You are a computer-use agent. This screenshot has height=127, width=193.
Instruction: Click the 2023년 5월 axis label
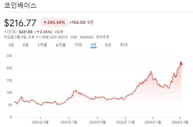pyautogui.click(x=40, y=122)
